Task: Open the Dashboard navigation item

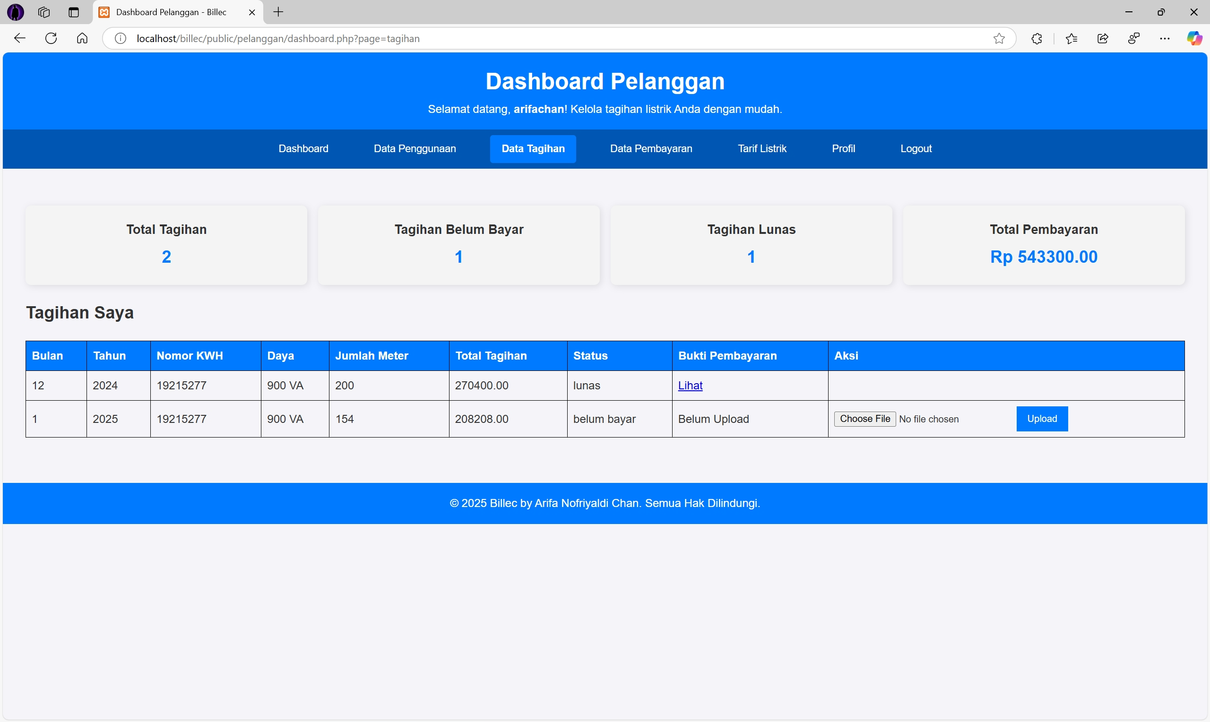Action: 303,149
